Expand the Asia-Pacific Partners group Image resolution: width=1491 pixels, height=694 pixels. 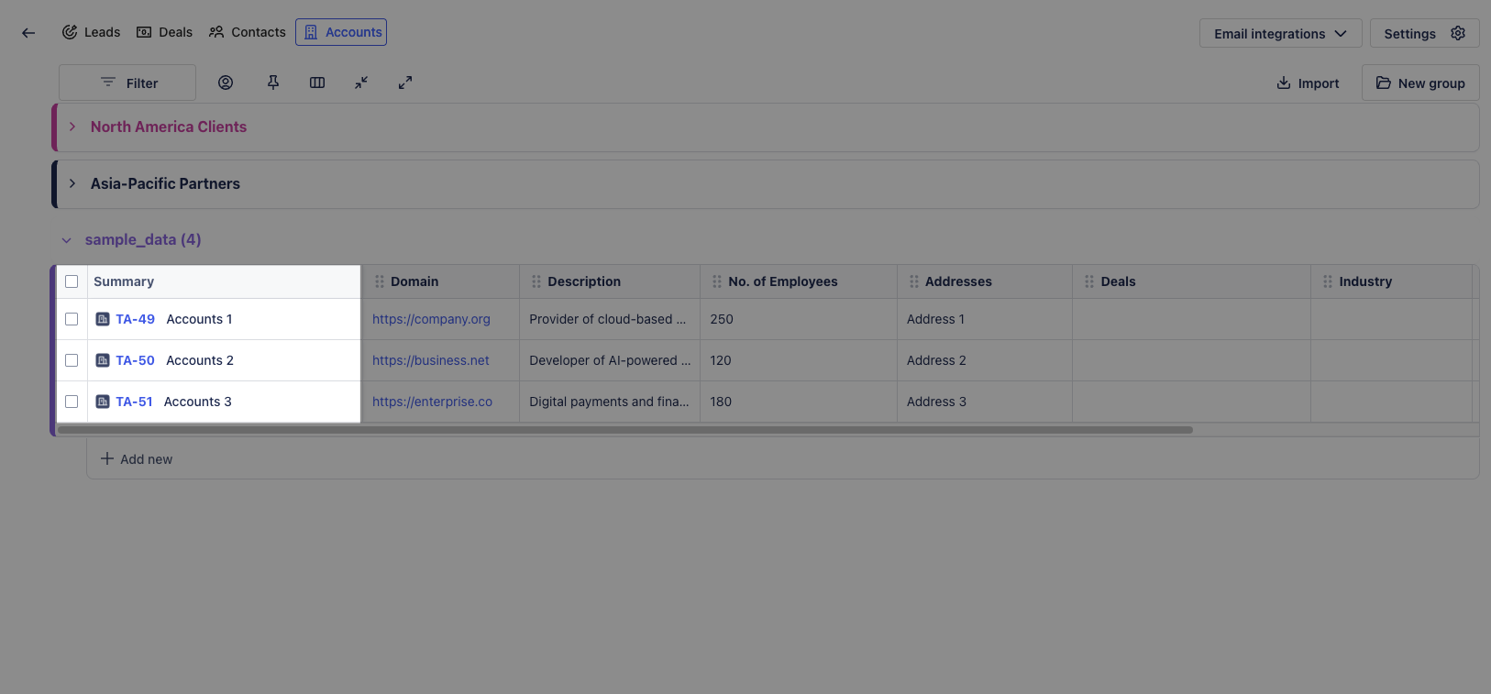[72, 183]
